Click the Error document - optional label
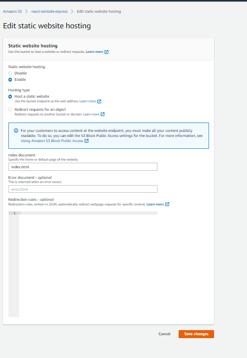Image resolution: width=247 pixels, height=358 pixels. click(x=30, y=178)
